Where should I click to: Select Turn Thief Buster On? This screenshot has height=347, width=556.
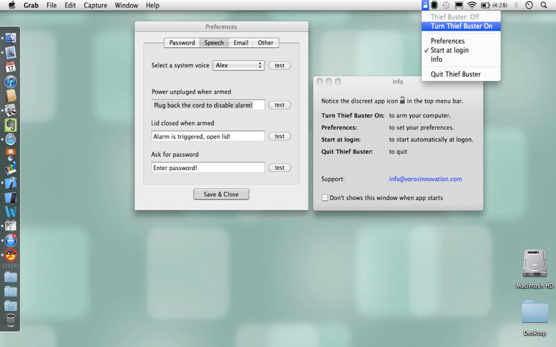[461, 26]
